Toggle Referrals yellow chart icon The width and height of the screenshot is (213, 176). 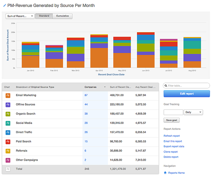pos(8,151)
